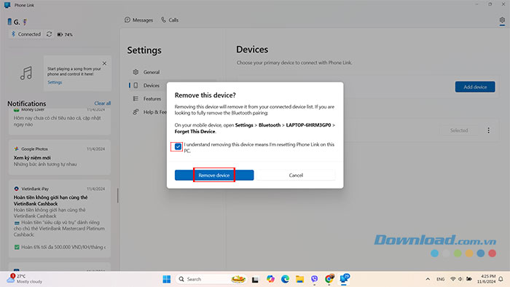
Task: Open the Money Lover notification
Action: pyautogui.click(x=60, y=121)
